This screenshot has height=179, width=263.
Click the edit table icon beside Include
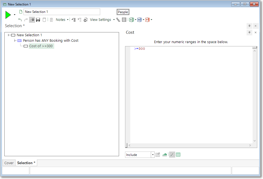[158, 155]
